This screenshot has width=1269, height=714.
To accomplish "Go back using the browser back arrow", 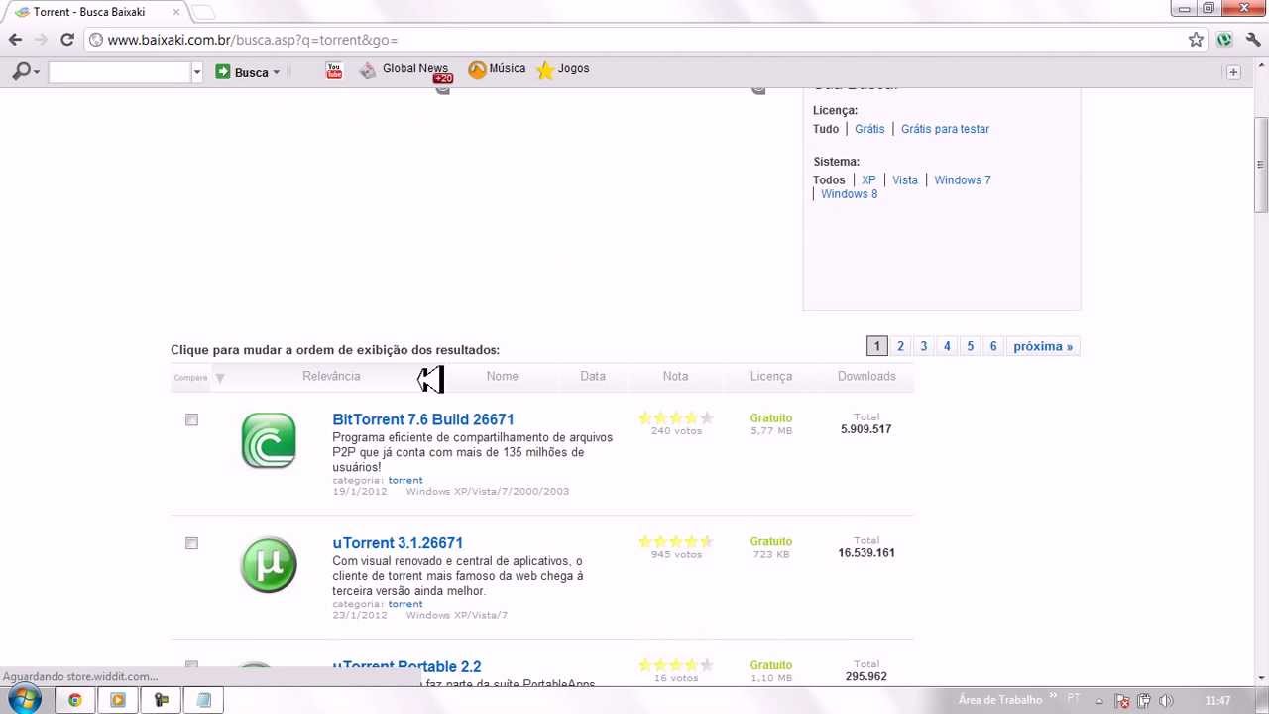I will 15,40.
